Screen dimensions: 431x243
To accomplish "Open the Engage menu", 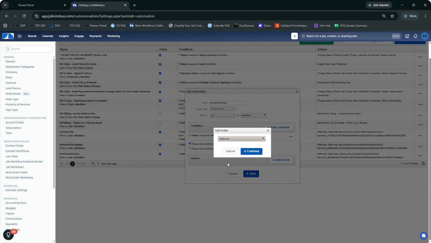I will pyautogui.click(x=79, y=36).
